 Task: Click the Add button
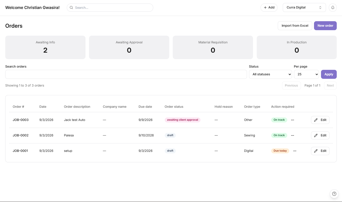coord(269,7)
